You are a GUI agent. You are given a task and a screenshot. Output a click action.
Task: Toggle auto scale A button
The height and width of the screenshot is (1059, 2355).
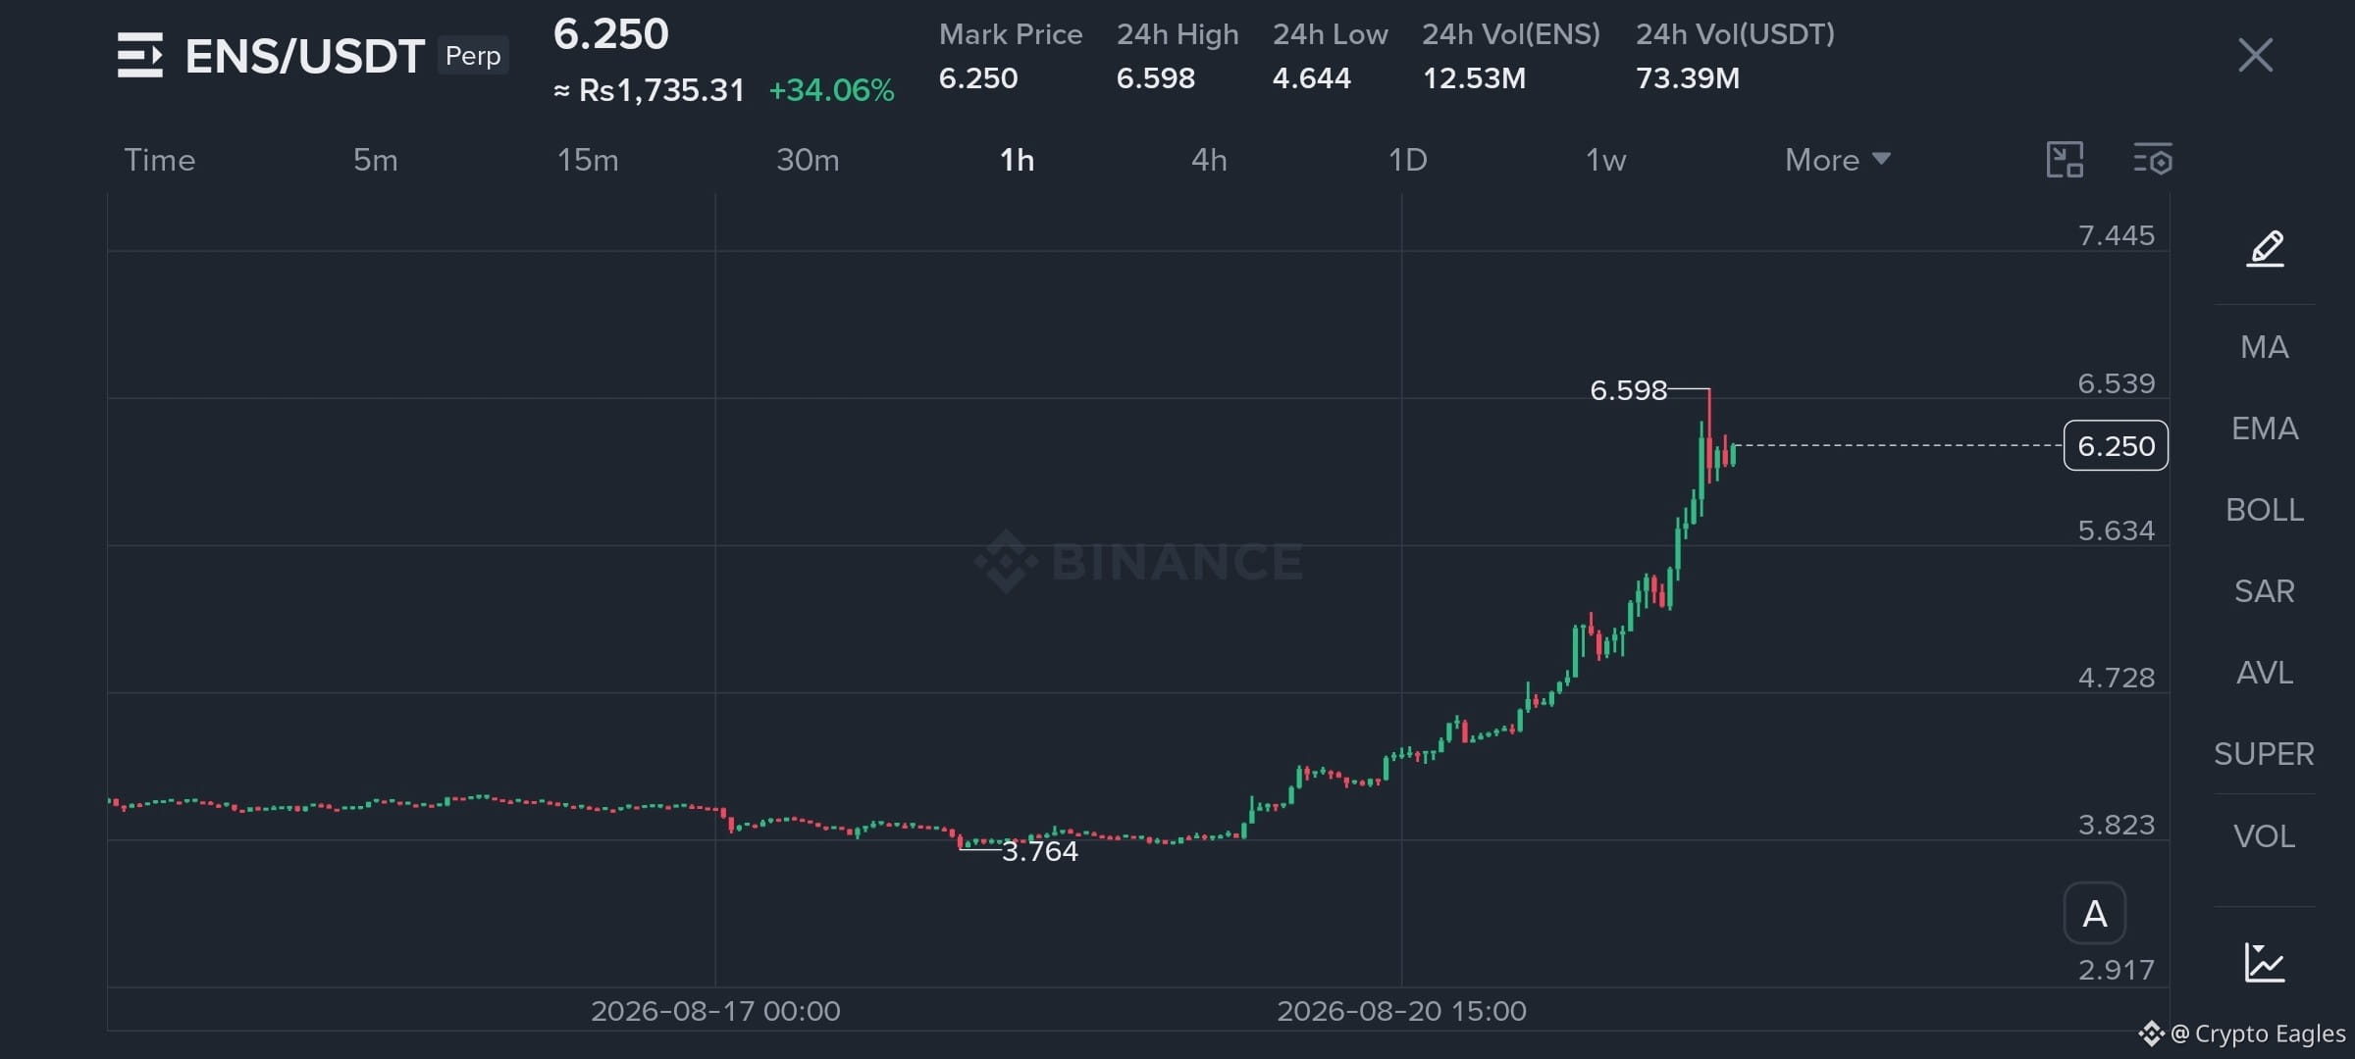point(2095,913)
